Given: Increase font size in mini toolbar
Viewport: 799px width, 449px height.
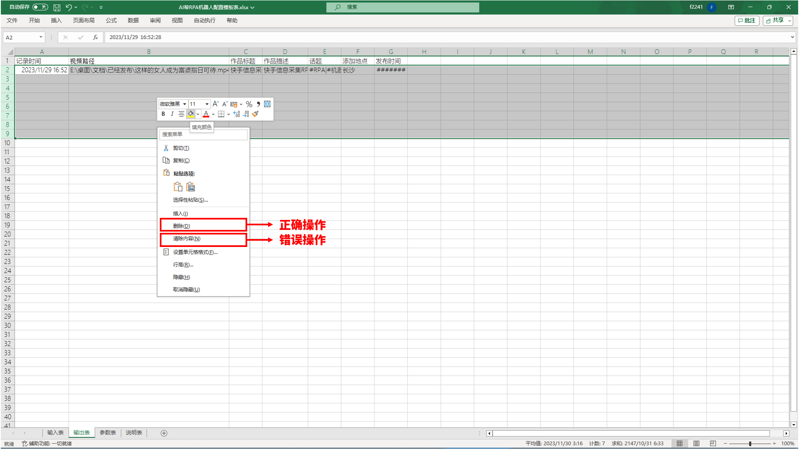Looking at the screenshot, I should pos(215,104).
